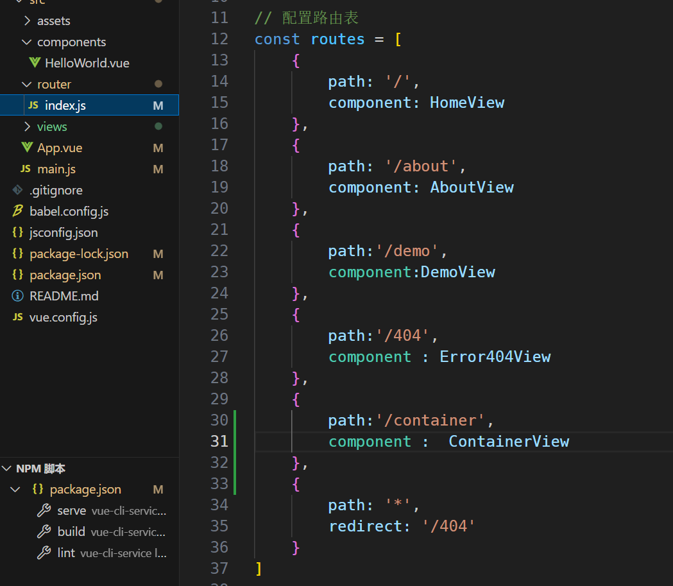The width and height of the screenshot is (673, 586).
Task: Open package-lock.json file
Action: (x=79, y=254)
